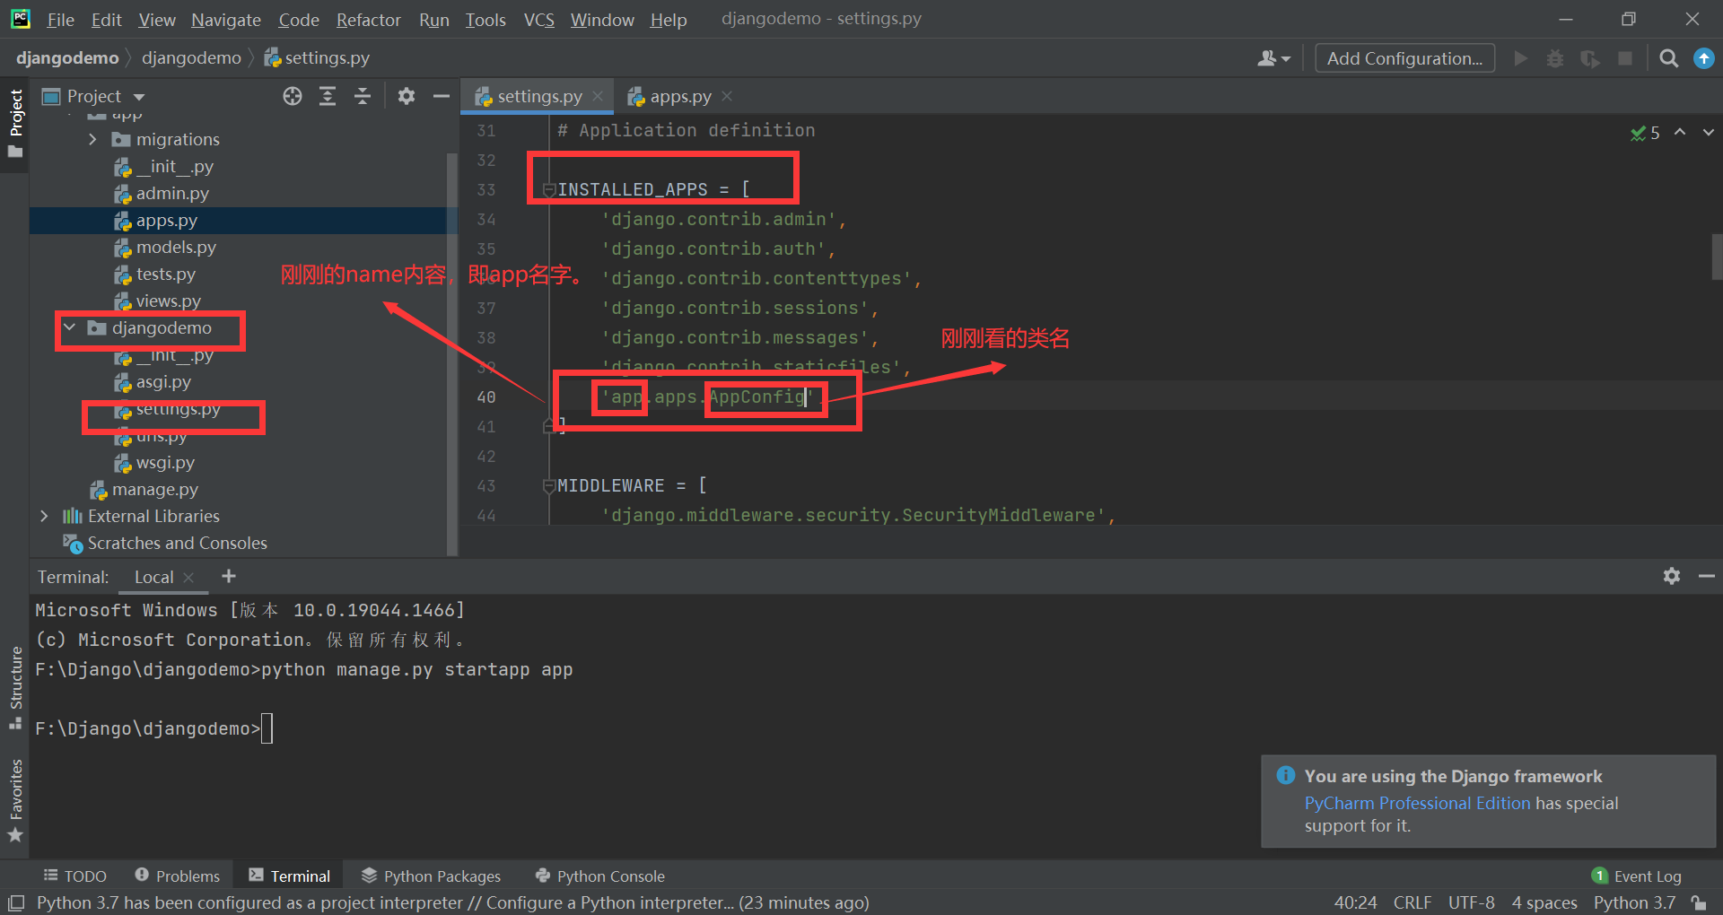Screen dimensions: 1723x915
Task: Select views.py in project tree
Action: [x=168, y=301]
